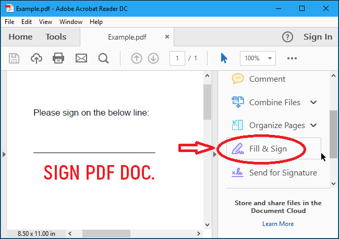Click the 'Please sign on the below line:' text
339x239 pixels.
tap(91, 113)
